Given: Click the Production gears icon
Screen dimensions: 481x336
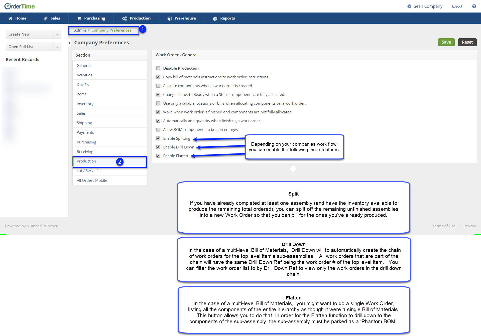Looking at the screenshot, I should (x=125, y=18).
